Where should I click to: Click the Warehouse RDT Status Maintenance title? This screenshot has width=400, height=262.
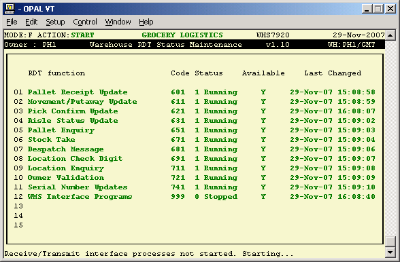pos(165,45)
